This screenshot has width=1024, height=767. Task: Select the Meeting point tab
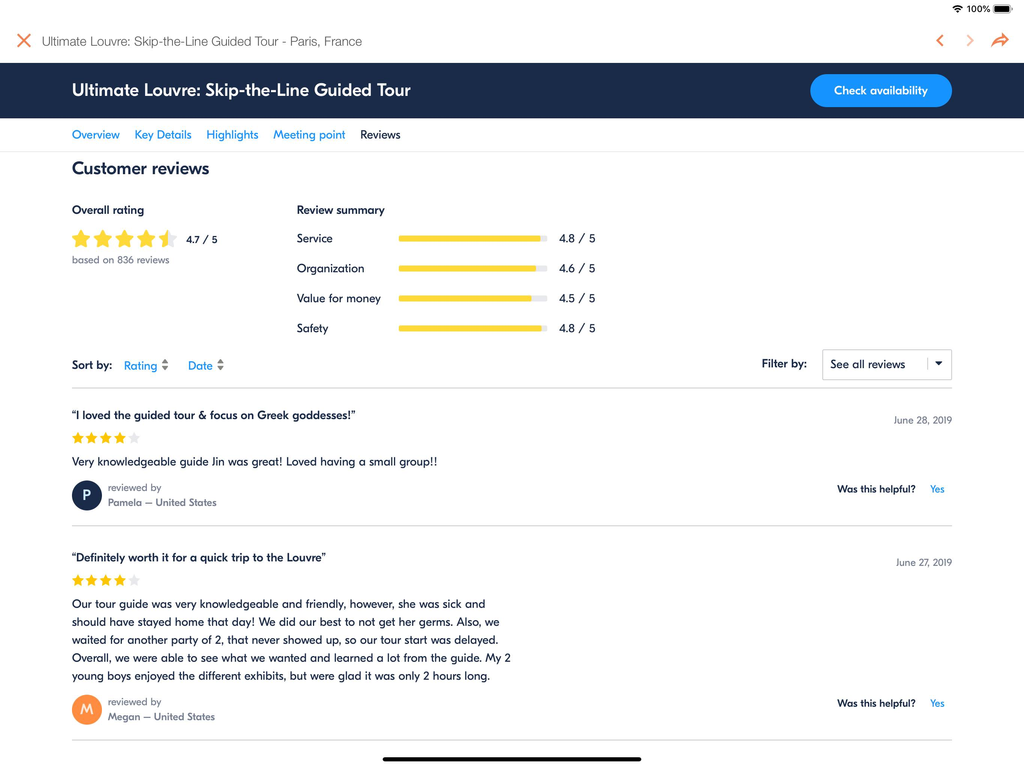(x=309, y=134)
